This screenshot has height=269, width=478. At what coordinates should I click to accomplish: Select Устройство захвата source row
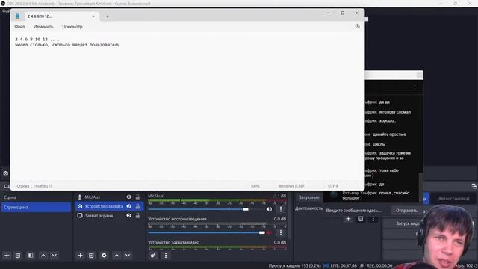click(x=109, y=206)
